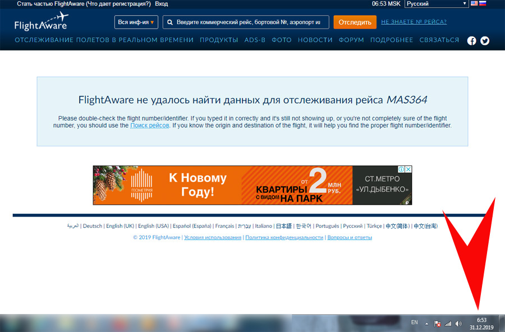Switch language to English (USA)
This screenshot has height=332, width=505.
153,226
